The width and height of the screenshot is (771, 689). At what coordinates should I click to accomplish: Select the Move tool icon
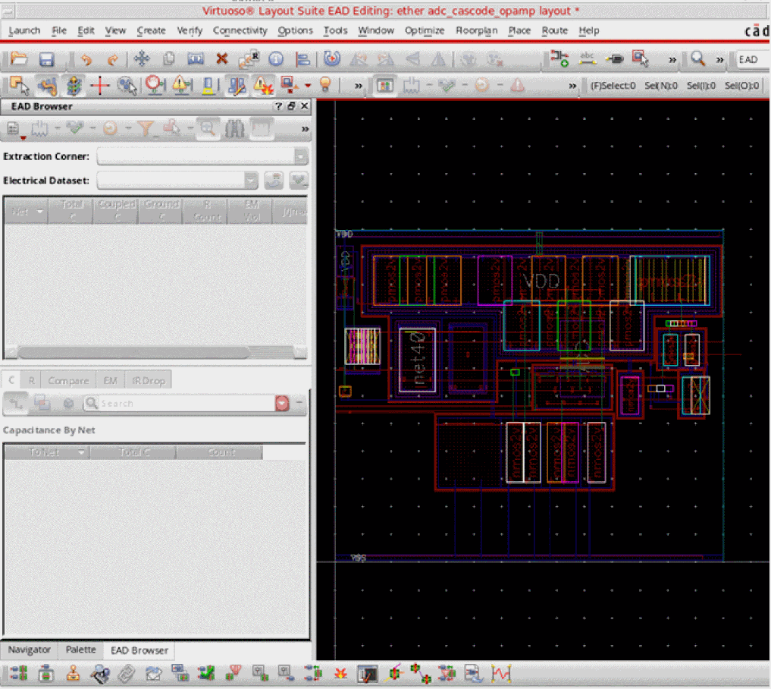coord(141,59)
